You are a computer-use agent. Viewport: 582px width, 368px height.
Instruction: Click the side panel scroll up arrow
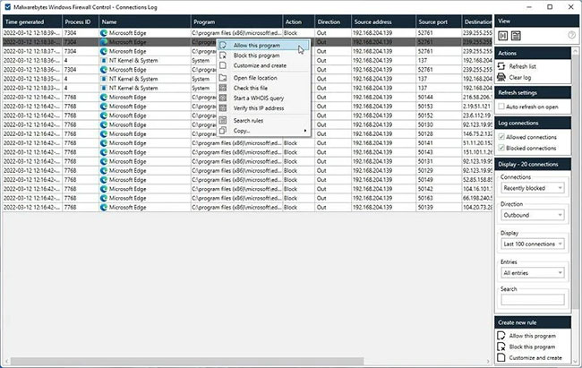(576, 50)
